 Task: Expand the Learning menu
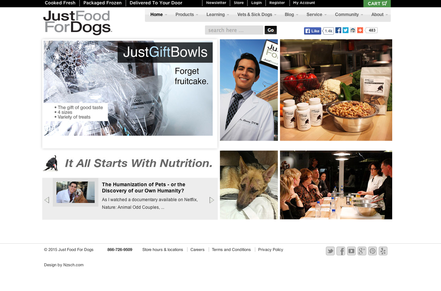click(x=218, y=15)
